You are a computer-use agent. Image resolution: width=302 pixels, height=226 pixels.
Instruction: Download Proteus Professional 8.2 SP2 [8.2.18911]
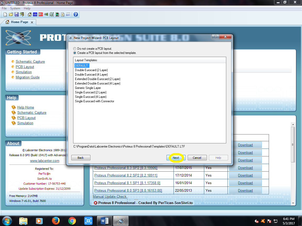(245, 175)
